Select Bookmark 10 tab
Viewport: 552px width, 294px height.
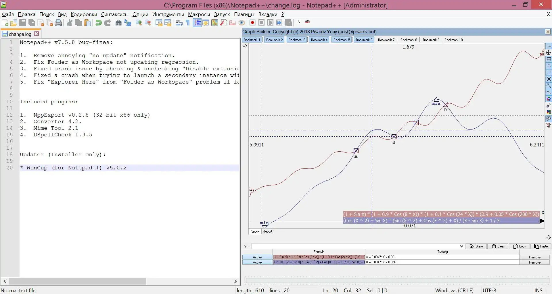point(454,40)
